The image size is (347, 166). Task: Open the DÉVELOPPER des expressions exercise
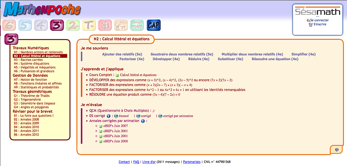(161, 80)
